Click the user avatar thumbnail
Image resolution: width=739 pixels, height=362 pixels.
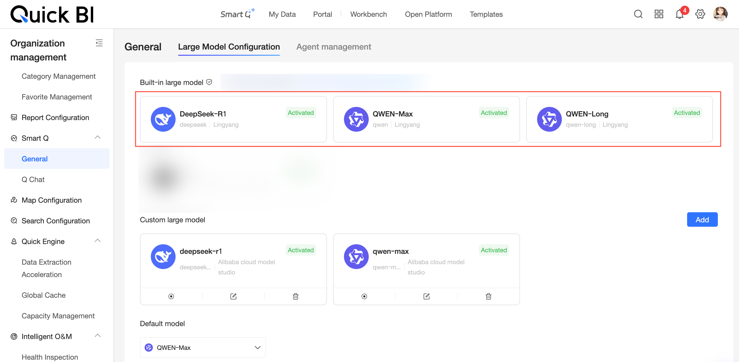click(x=720, y=14)
